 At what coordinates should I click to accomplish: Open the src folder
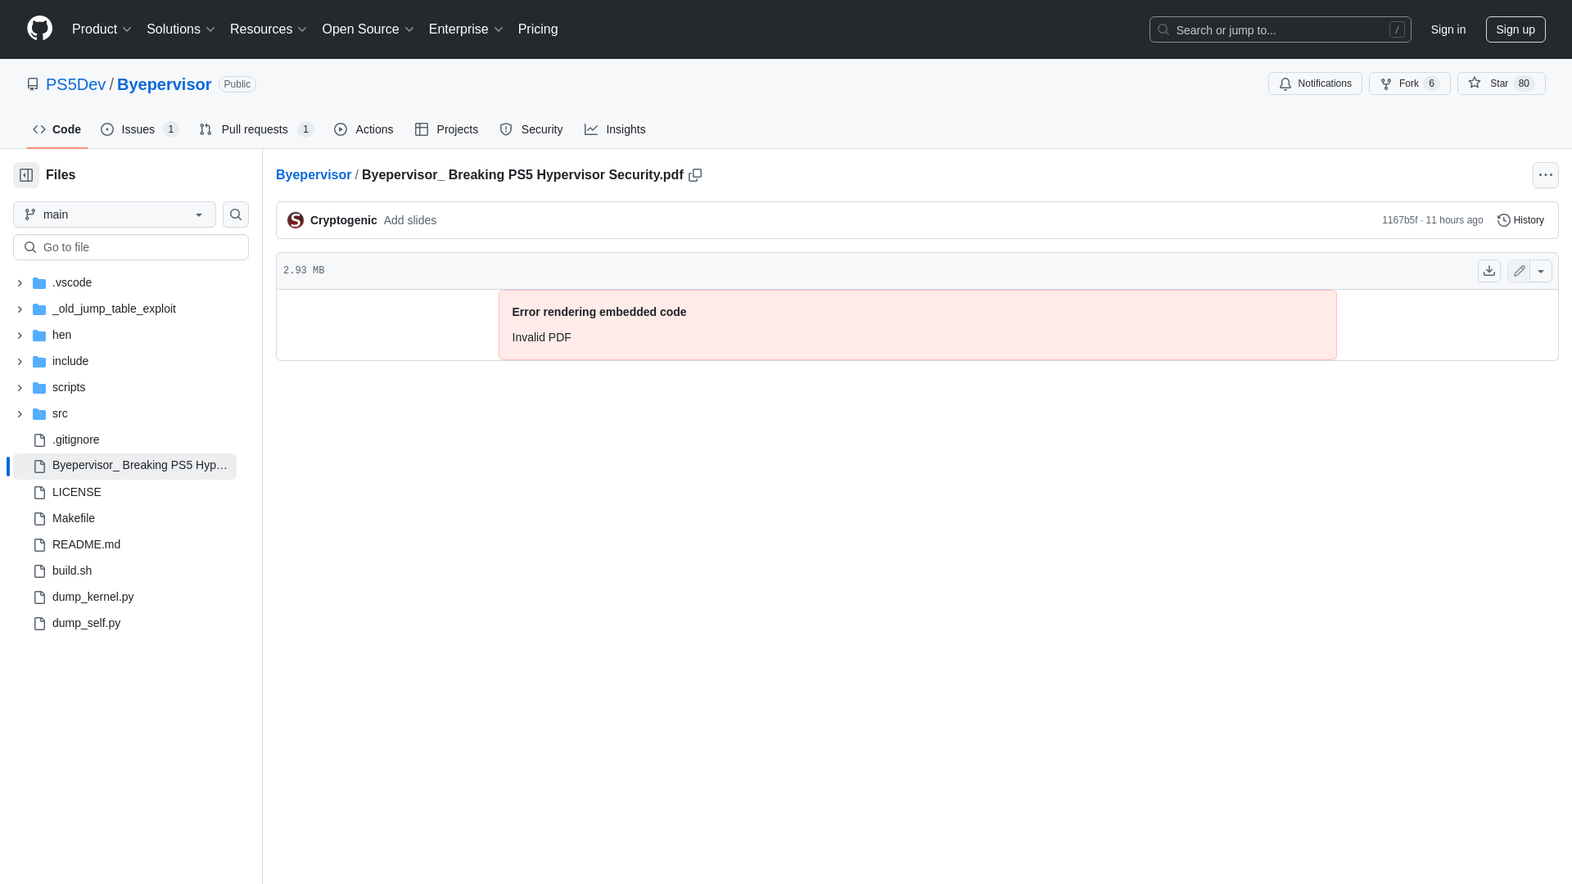[60, 413]
